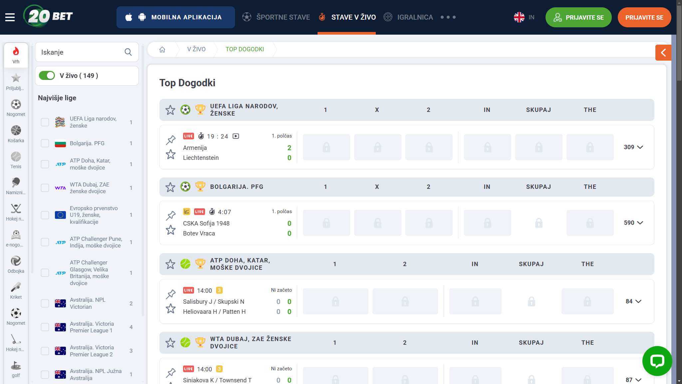Select the Tenis sport icon
This screenshot has height=384, width=682.
16,160
